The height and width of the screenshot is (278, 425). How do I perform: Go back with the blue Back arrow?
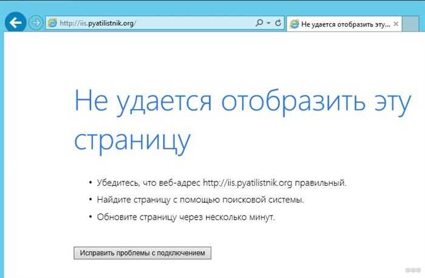pyautogui.click(x=15, y=22)
